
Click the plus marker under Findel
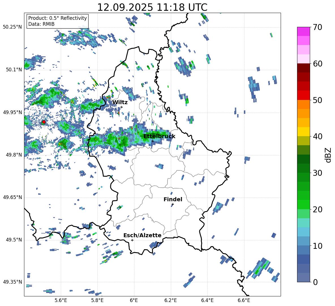click(173, 204)
